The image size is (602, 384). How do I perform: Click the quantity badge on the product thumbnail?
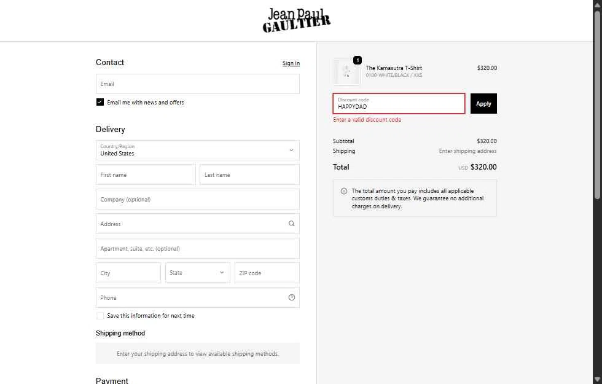pos(357,60)
